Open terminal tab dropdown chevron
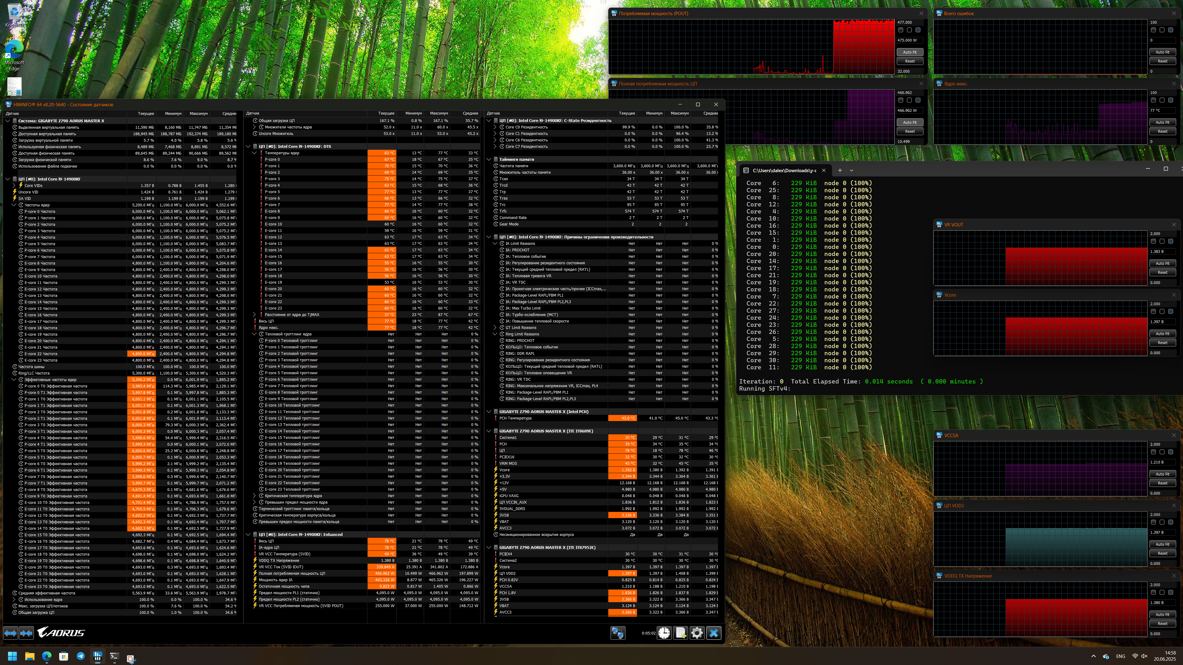This screenshot has height=665, width=1183. coord(851,170)
